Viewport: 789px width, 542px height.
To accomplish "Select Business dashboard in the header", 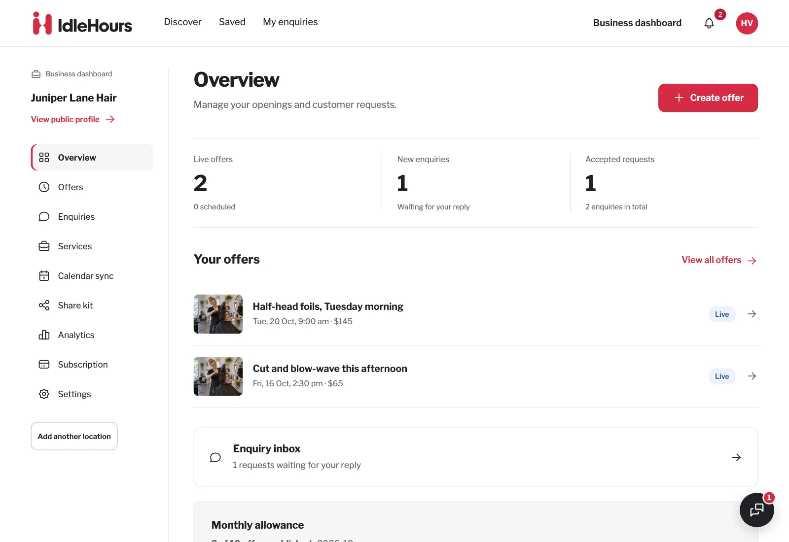I will tap(637, 23).
